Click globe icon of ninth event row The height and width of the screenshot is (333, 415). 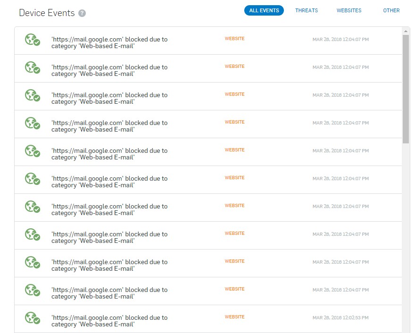click(x=33, y=262)
